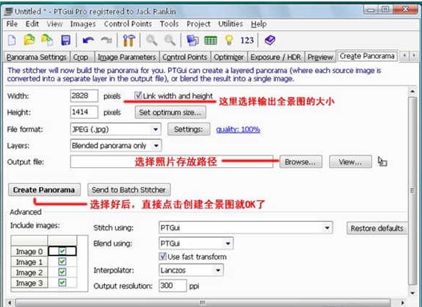Click the New Project toolbar icon

(12, 40)
